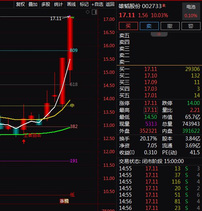202x211 pixels.
Task: Click the stock name 雄韬股份 002733
Action: (140, 6)
